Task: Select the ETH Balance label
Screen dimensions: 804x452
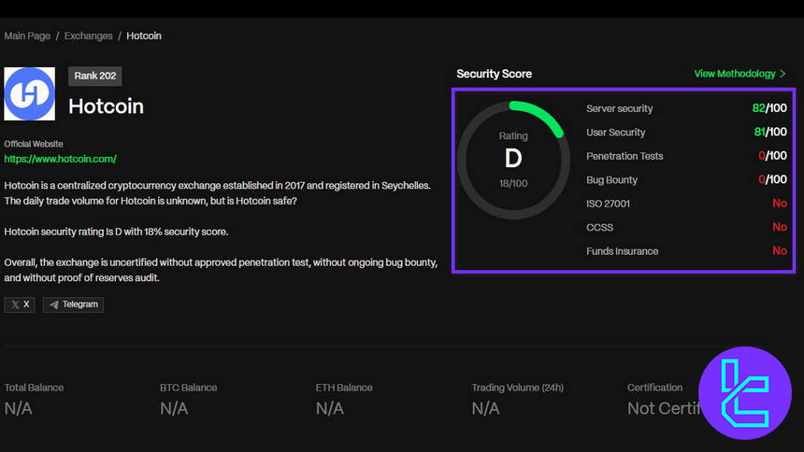Action: 344,388
